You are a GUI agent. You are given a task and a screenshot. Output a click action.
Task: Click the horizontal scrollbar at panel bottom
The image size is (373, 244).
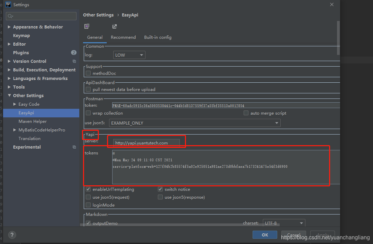179,224
